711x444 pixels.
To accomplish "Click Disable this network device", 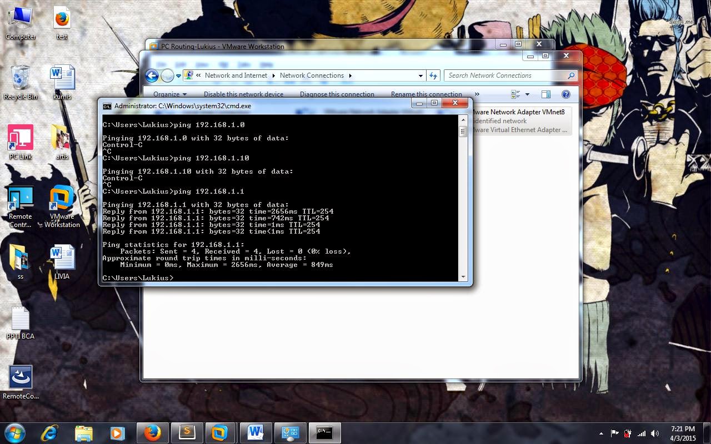I will click(243, 94).
